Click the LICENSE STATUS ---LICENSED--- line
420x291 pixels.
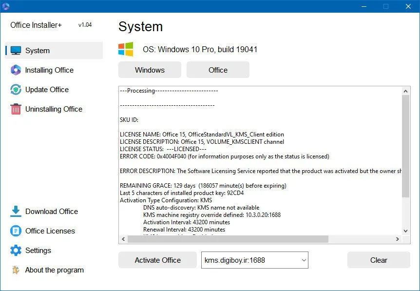pos(163,149)
